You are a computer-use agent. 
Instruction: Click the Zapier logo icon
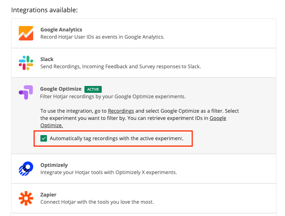(x=26, y=198)
